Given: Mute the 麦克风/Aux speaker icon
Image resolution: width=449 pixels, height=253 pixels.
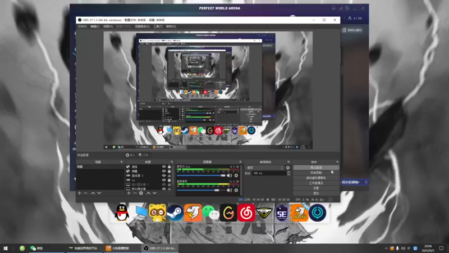Looking at the screenshot, I should point(230,175).
